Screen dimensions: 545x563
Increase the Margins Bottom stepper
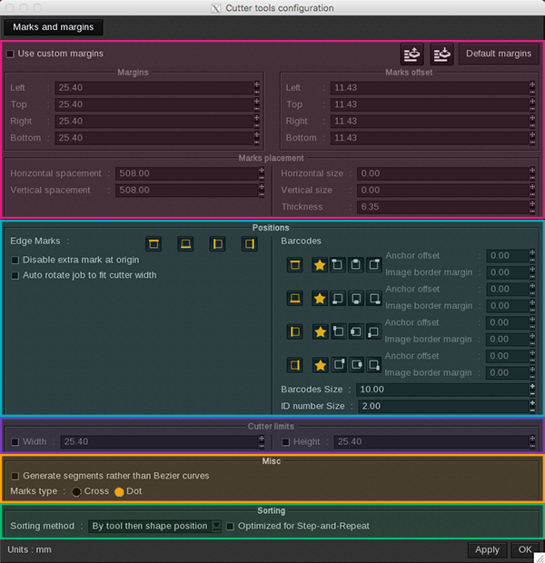point(256,134)
